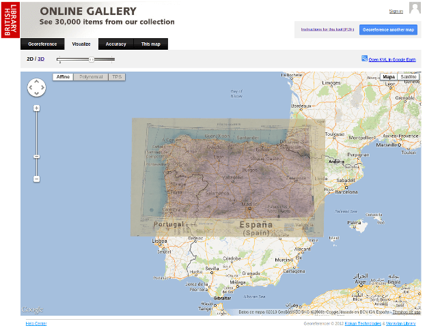
Task: Pan the map up with arrow control
Action: coord(36,82)
